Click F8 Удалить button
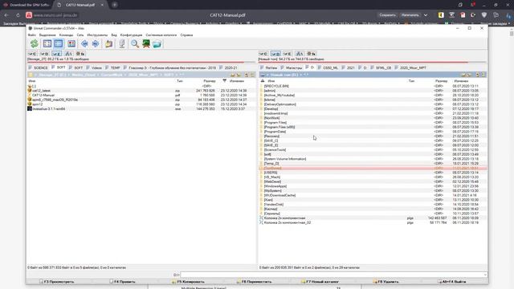514x289 pixels. click(385, 282)
